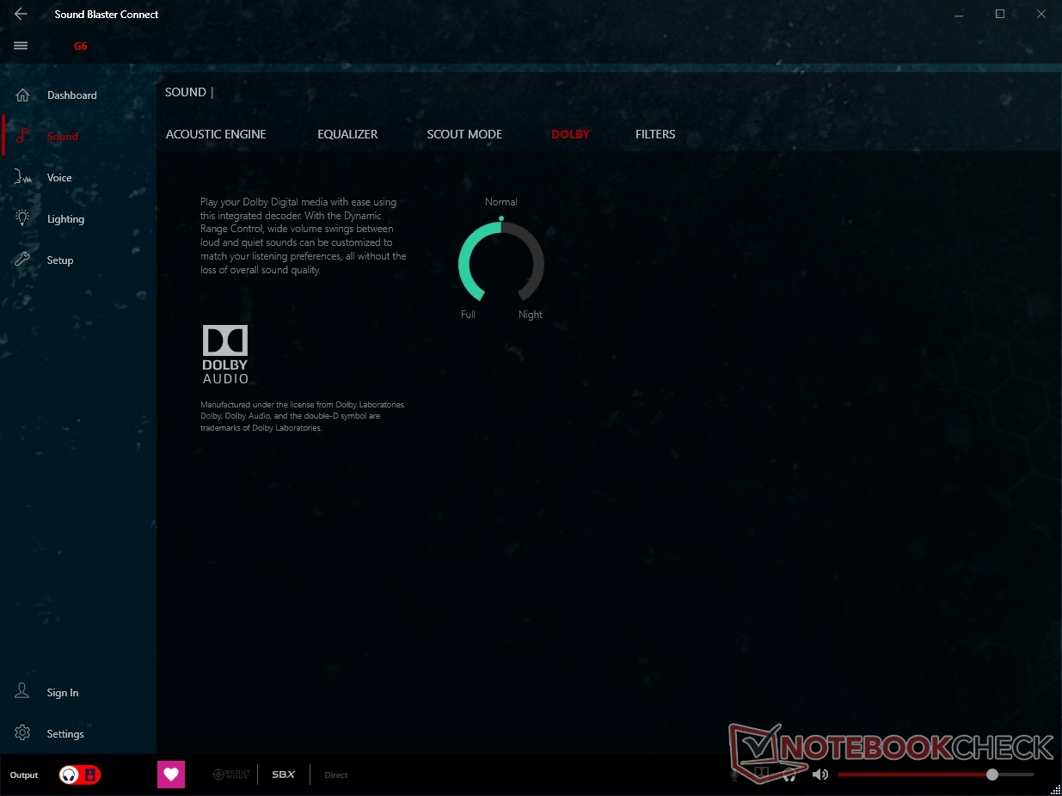Open the Voice section
The height and width of the screenshot is (796, 1062).
[x=59, y=178]
